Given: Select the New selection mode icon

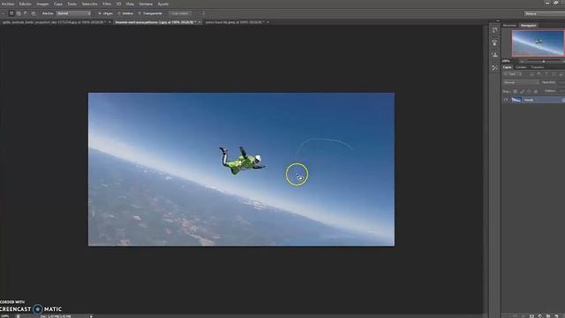Looking at the screenshot, I should click(x=11, y=13).
